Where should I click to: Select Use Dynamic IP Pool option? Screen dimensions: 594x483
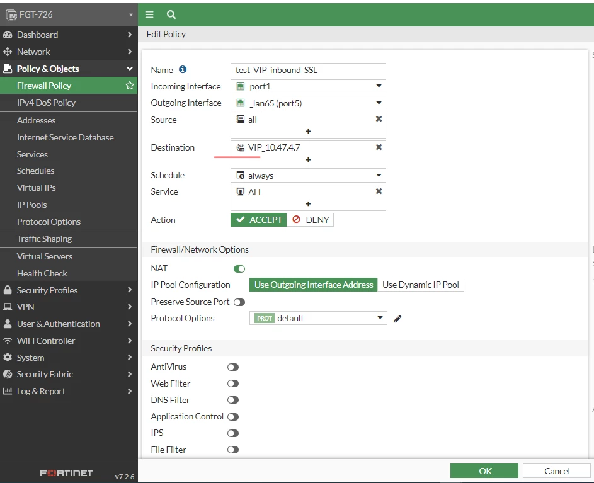421,285
